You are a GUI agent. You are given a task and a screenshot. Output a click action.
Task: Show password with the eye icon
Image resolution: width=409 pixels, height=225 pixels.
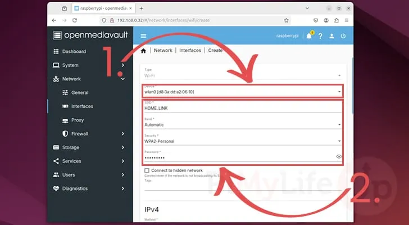[339, 156]
